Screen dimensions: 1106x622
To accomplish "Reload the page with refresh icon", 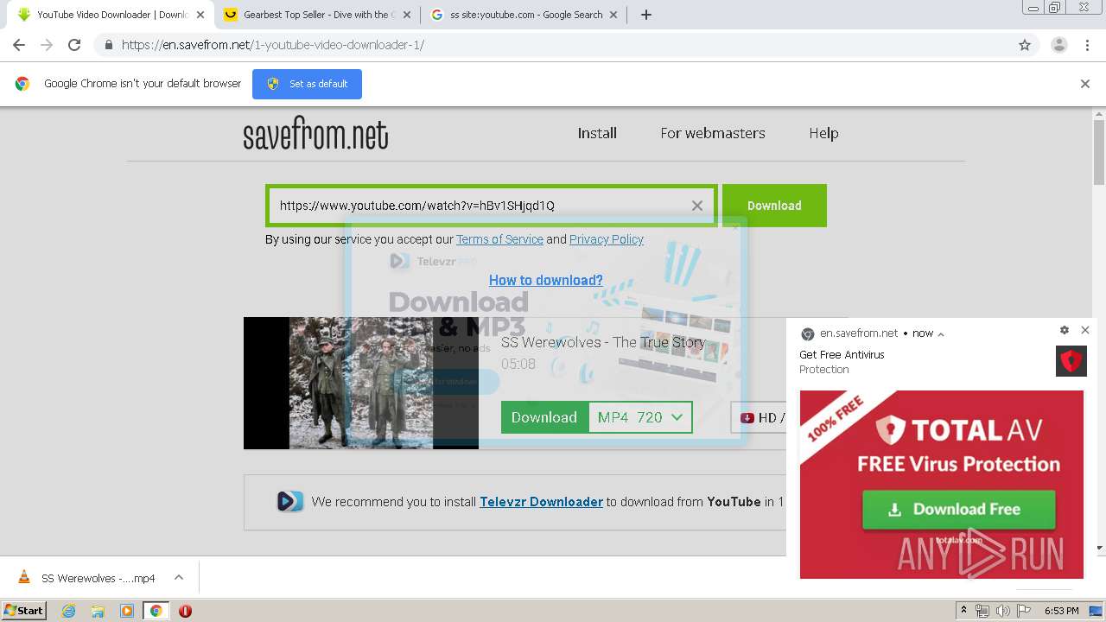I will click(x=74, y=45).
